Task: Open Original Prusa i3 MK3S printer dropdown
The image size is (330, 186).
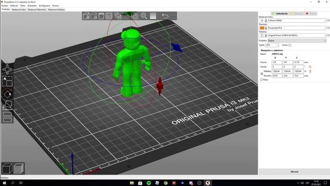Action: pyautogui.click(x=292, y=35)
